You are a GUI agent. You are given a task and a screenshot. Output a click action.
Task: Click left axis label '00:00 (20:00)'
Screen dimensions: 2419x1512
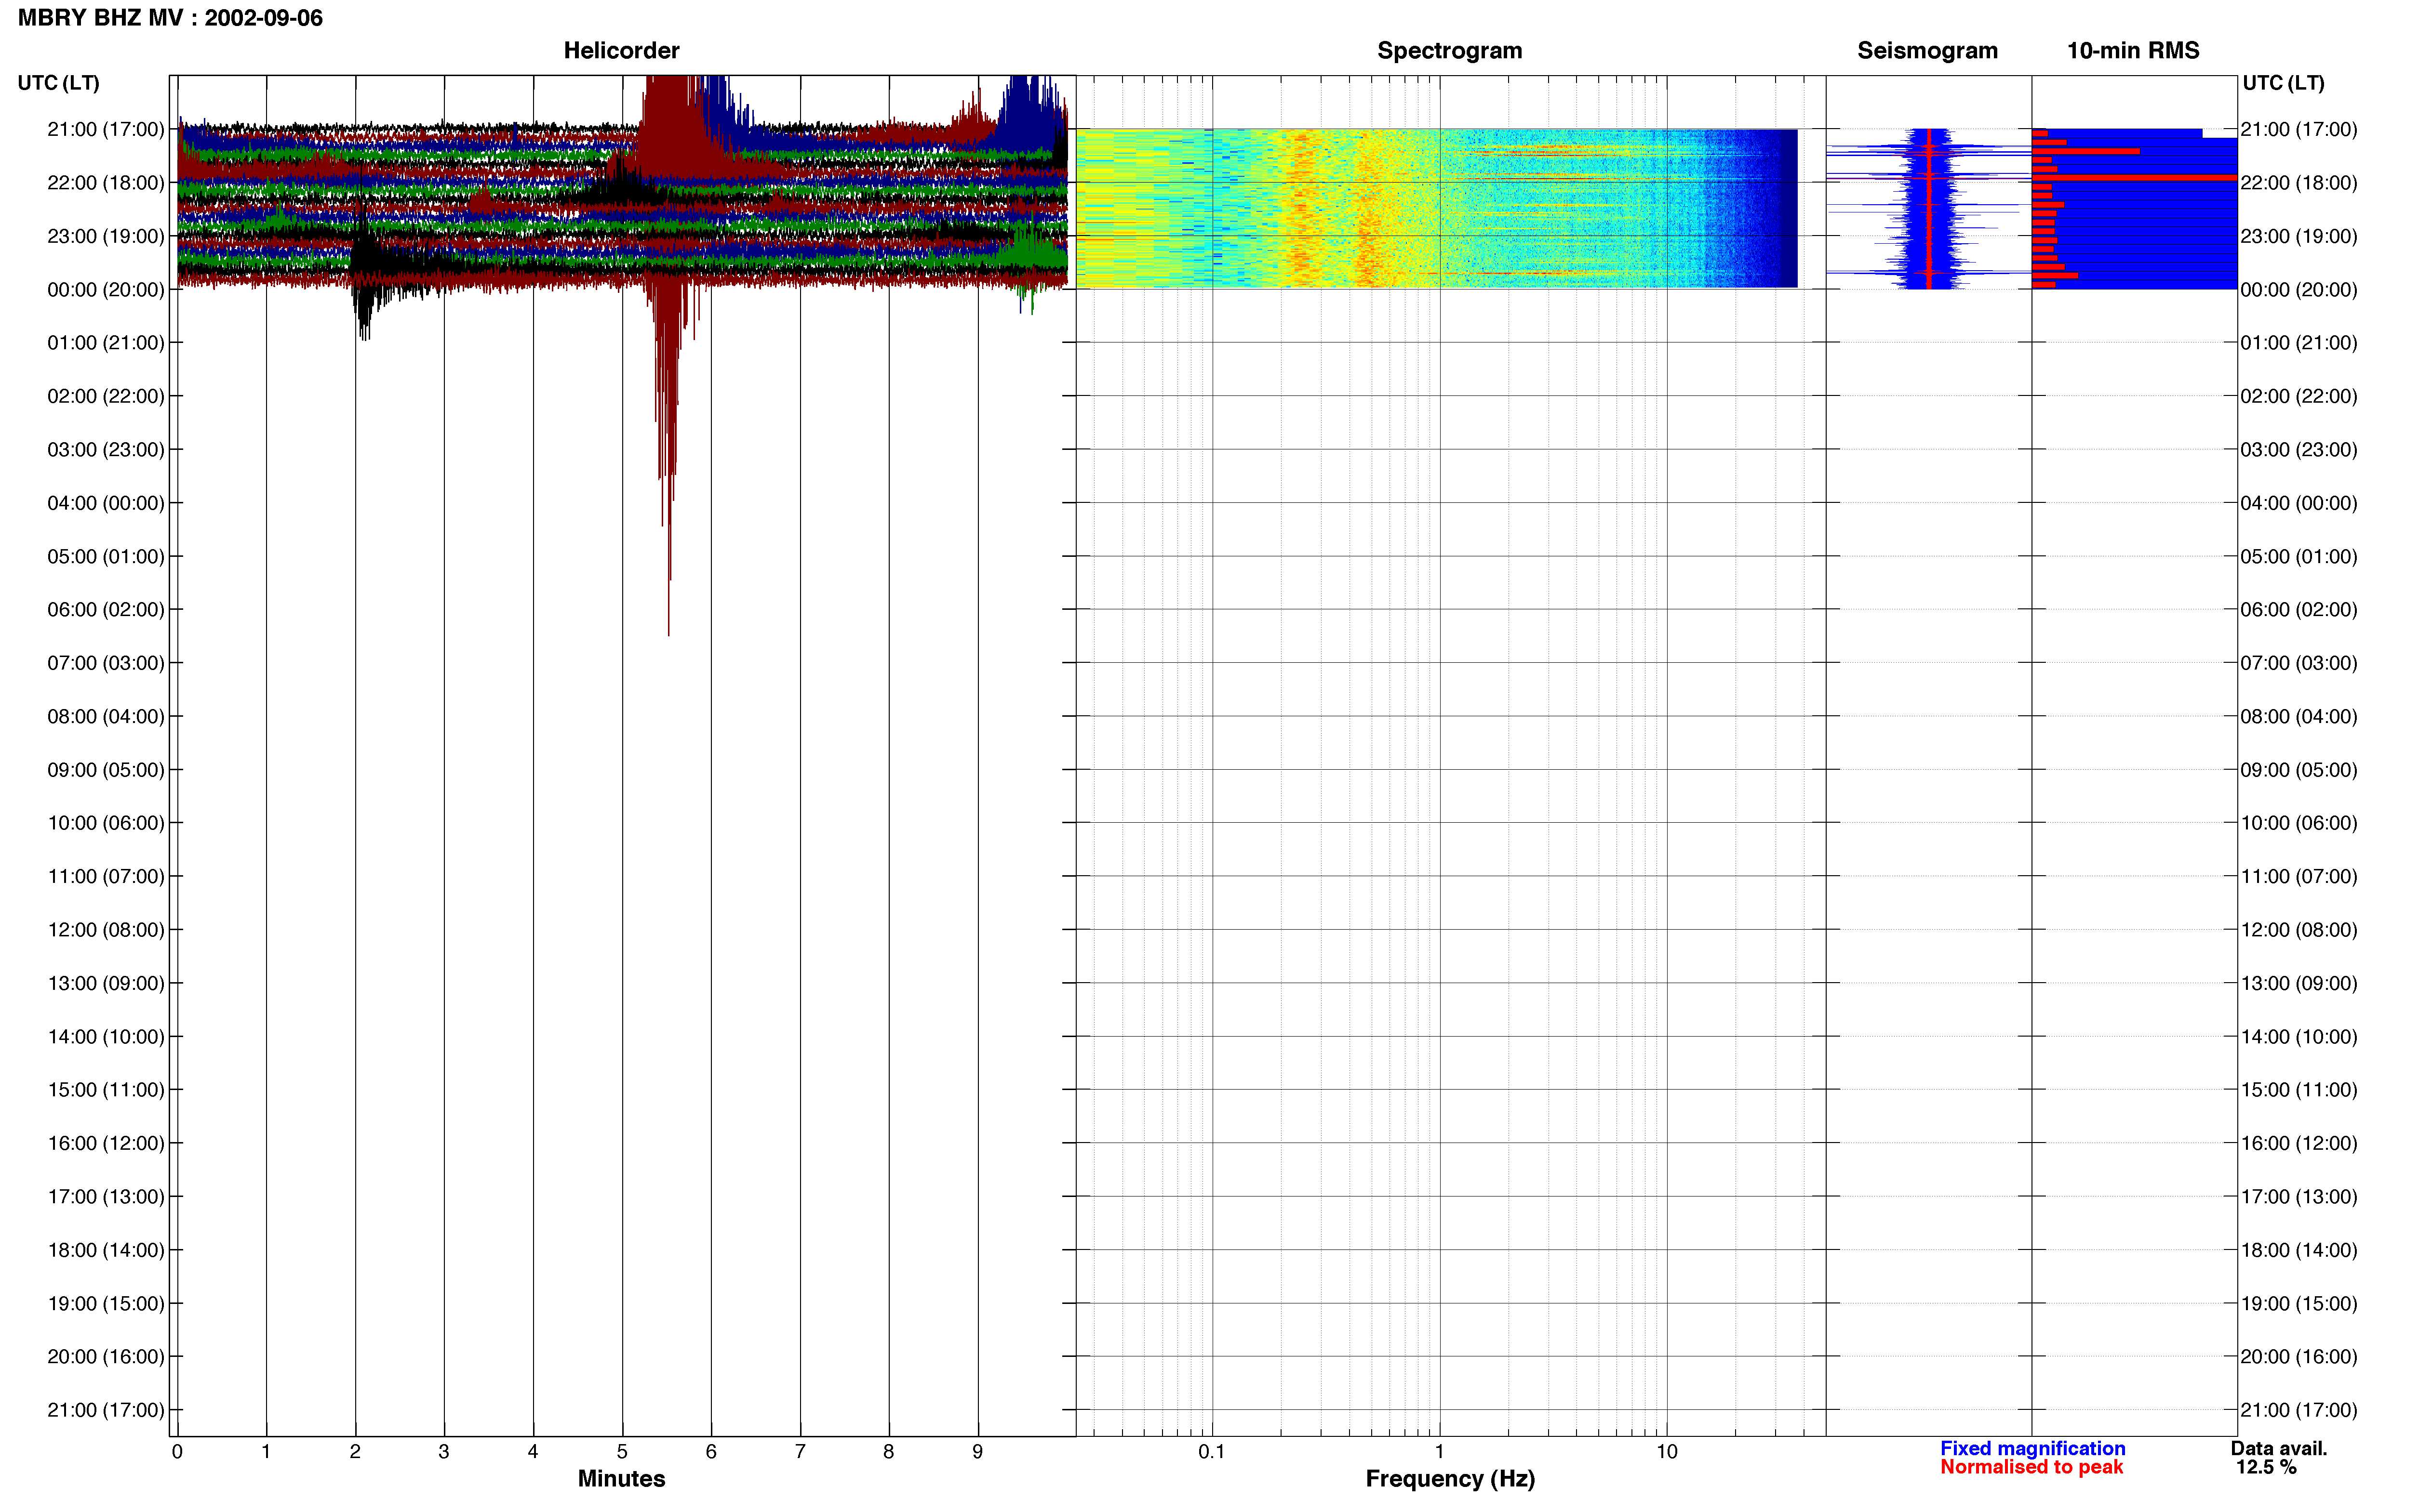pyautogui.click(x=105, y=289)
